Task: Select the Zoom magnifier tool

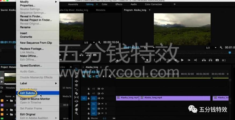Action: point(77,113)
